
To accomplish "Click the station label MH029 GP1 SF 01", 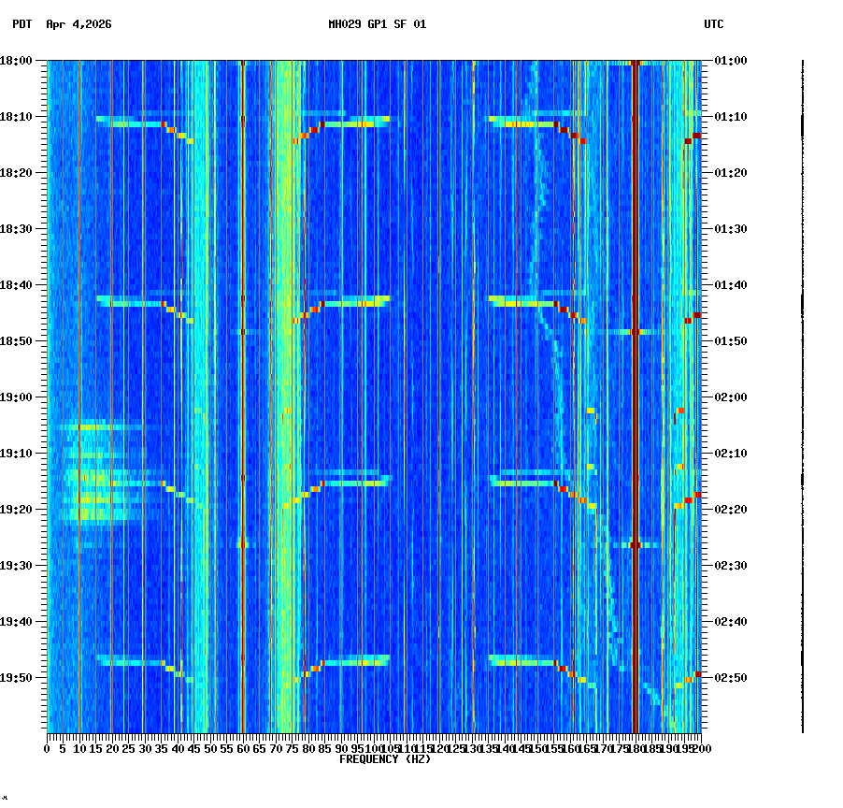I will (377, 25).
